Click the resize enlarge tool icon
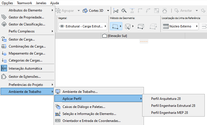 coord(157,11)
